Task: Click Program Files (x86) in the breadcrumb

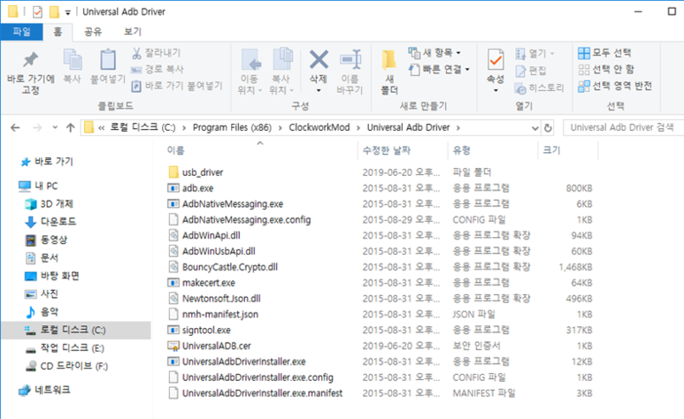Action: (232, 127)
